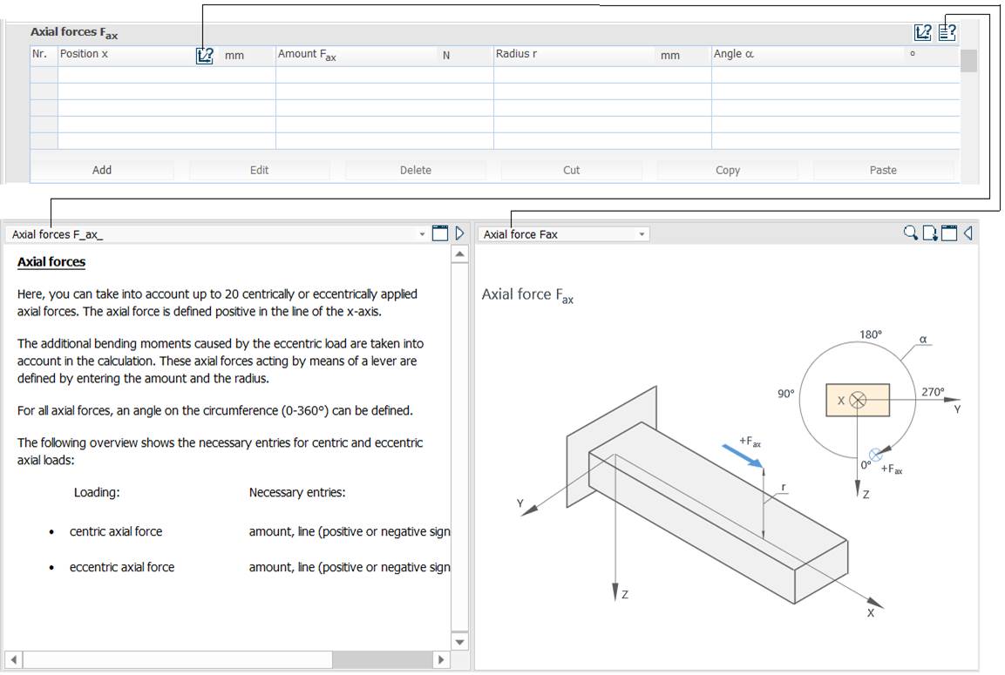Click 'eccentric axial force' bullet text
The height and width of the screenshot is (675, 1005).
coord(122,567)
